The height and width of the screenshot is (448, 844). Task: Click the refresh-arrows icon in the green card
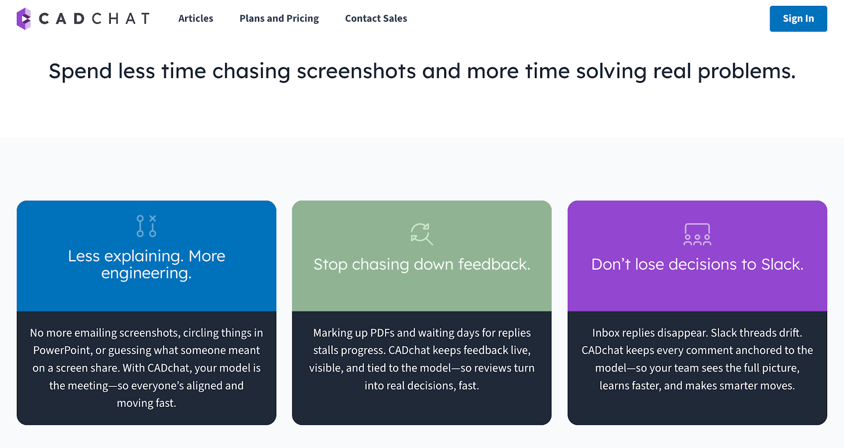point(422,233)
